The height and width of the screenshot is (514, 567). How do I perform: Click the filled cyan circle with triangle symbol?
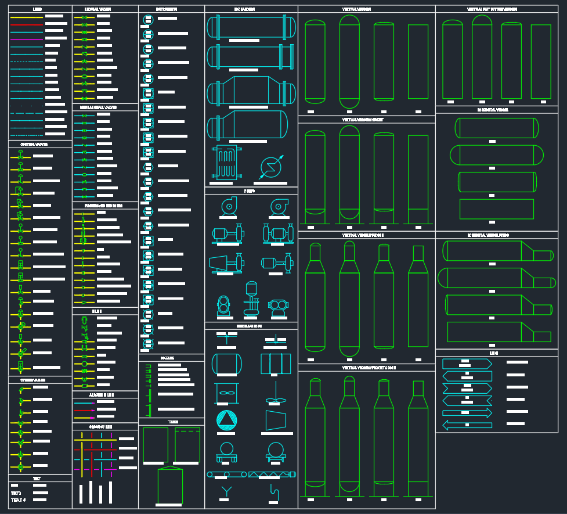pyautogui.click(x=226, y=420)
